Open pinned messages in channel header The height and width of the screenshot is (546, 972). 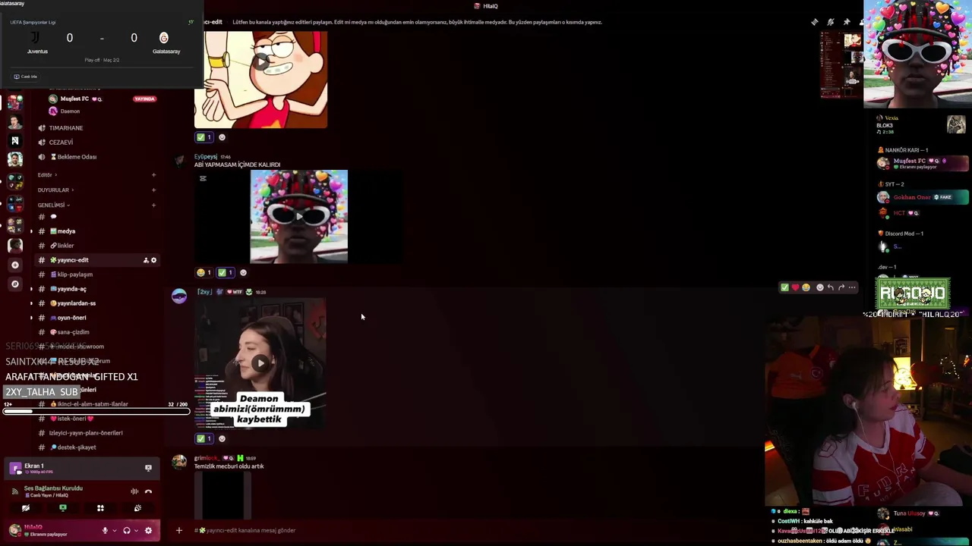(847, 22)
